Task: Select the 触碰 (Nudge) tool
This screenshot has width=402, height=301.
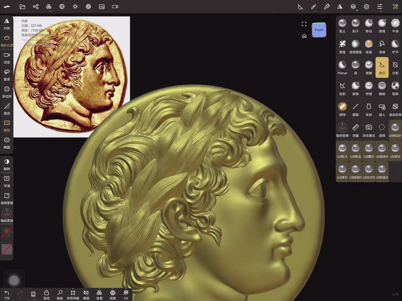Action: coord(382,88)
